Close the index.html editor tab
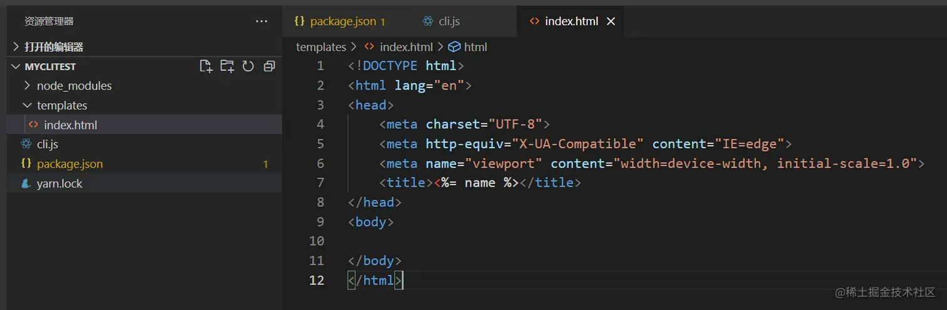This screenshot has width=947, height=310. (611, 21)
